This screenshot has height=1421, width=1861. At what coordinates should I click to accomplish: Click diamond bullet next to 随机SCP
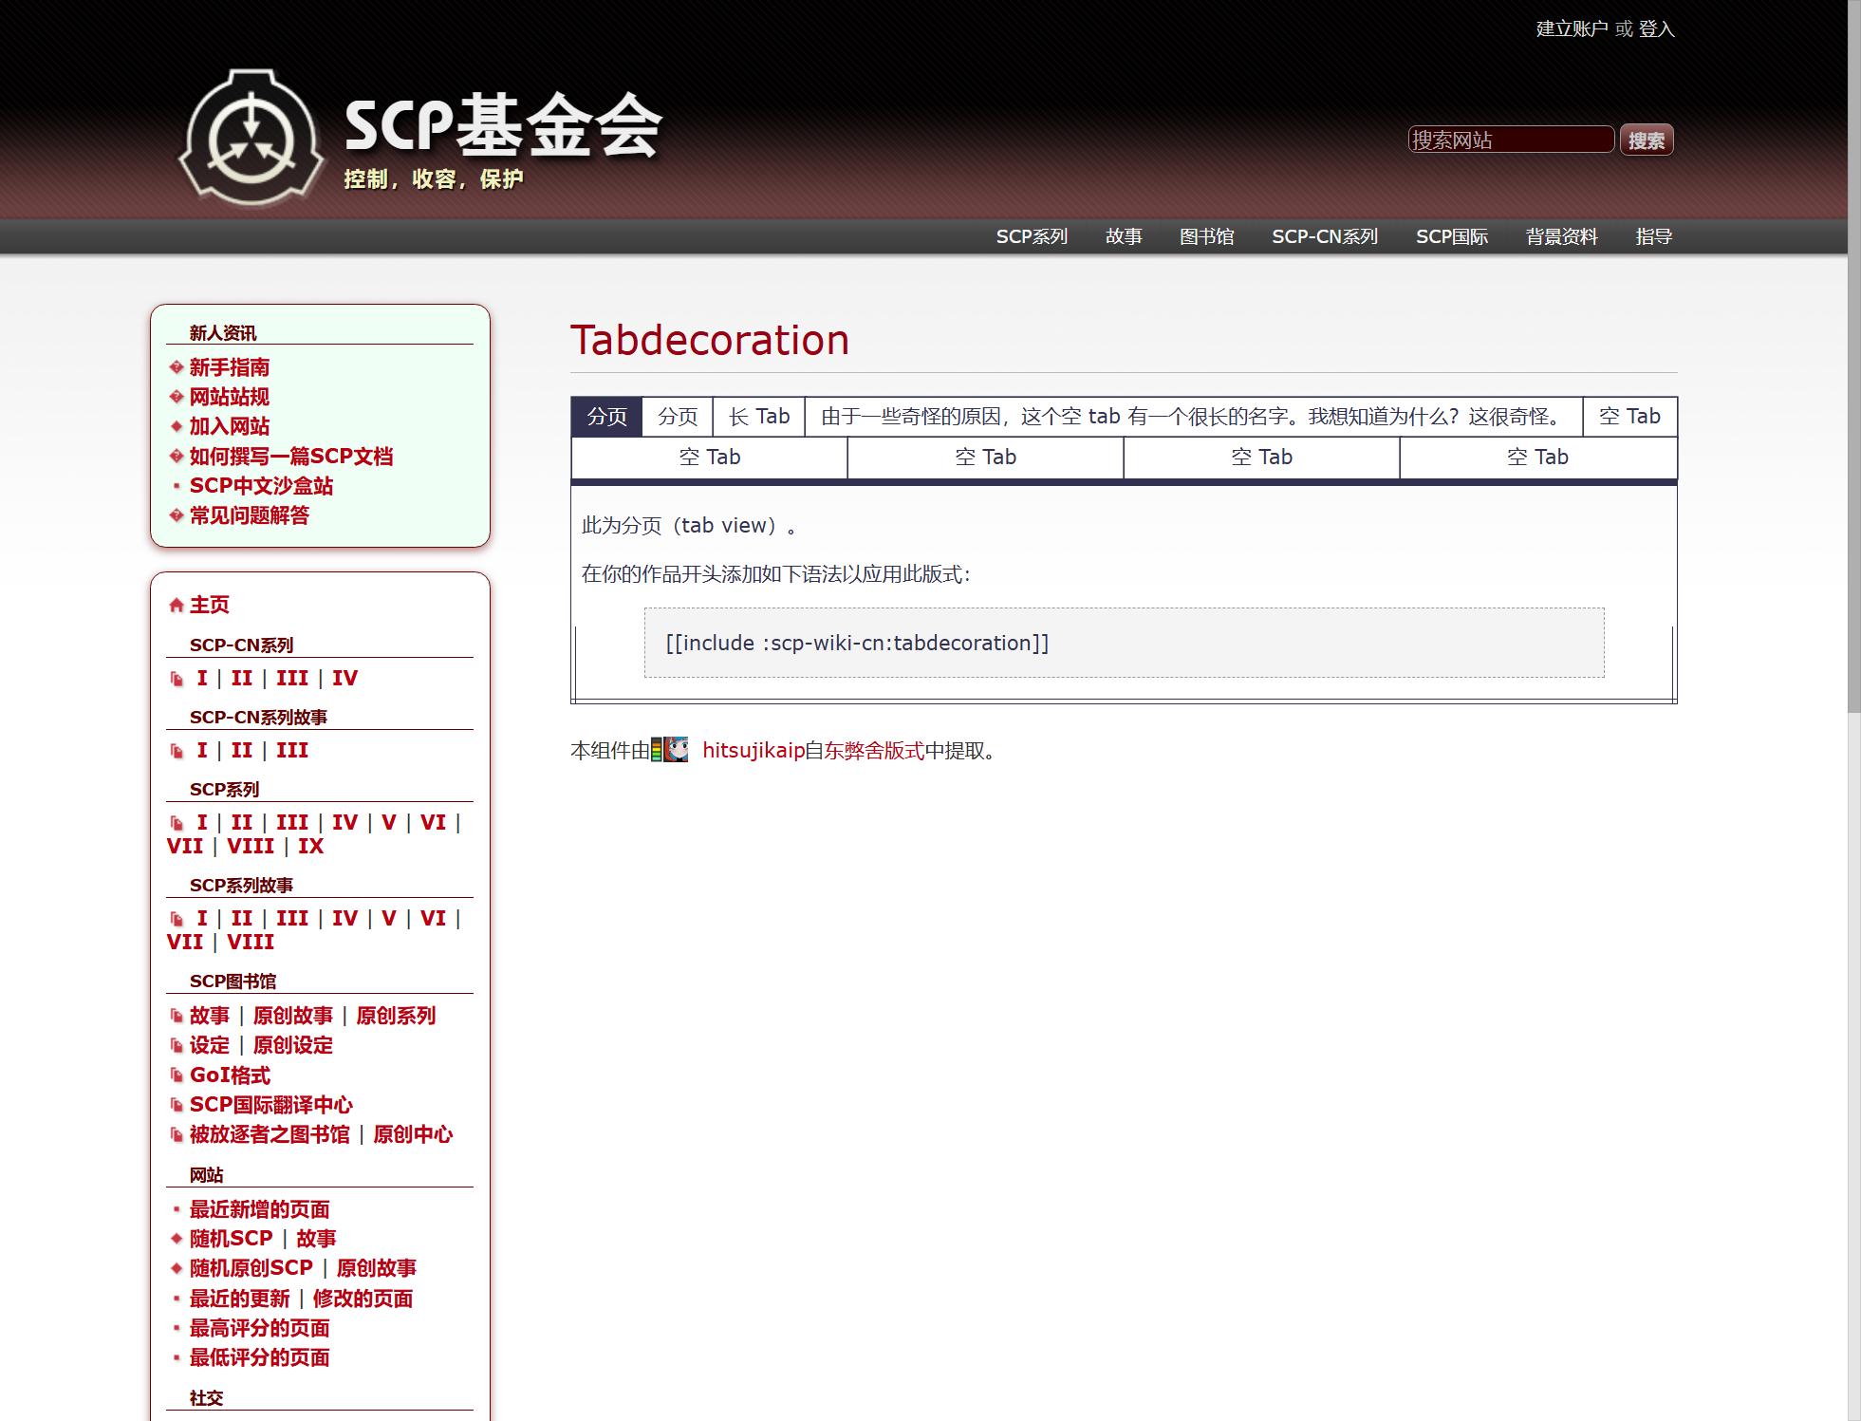[x=176, y=1239]
